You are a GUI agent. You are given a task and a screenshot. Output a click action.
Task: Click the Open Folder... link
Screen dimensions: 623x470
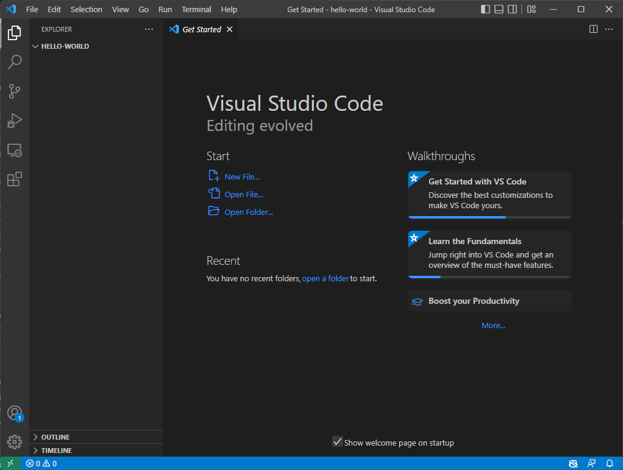click(249, 212)
